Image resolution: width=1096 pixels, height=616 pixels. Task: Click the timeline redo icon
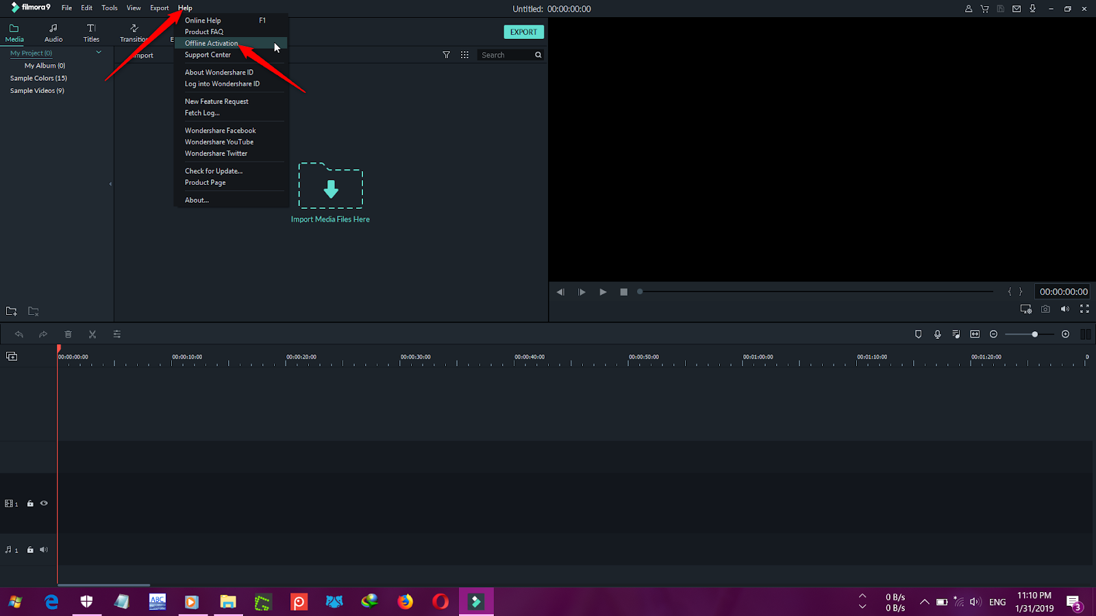(43, 334)
